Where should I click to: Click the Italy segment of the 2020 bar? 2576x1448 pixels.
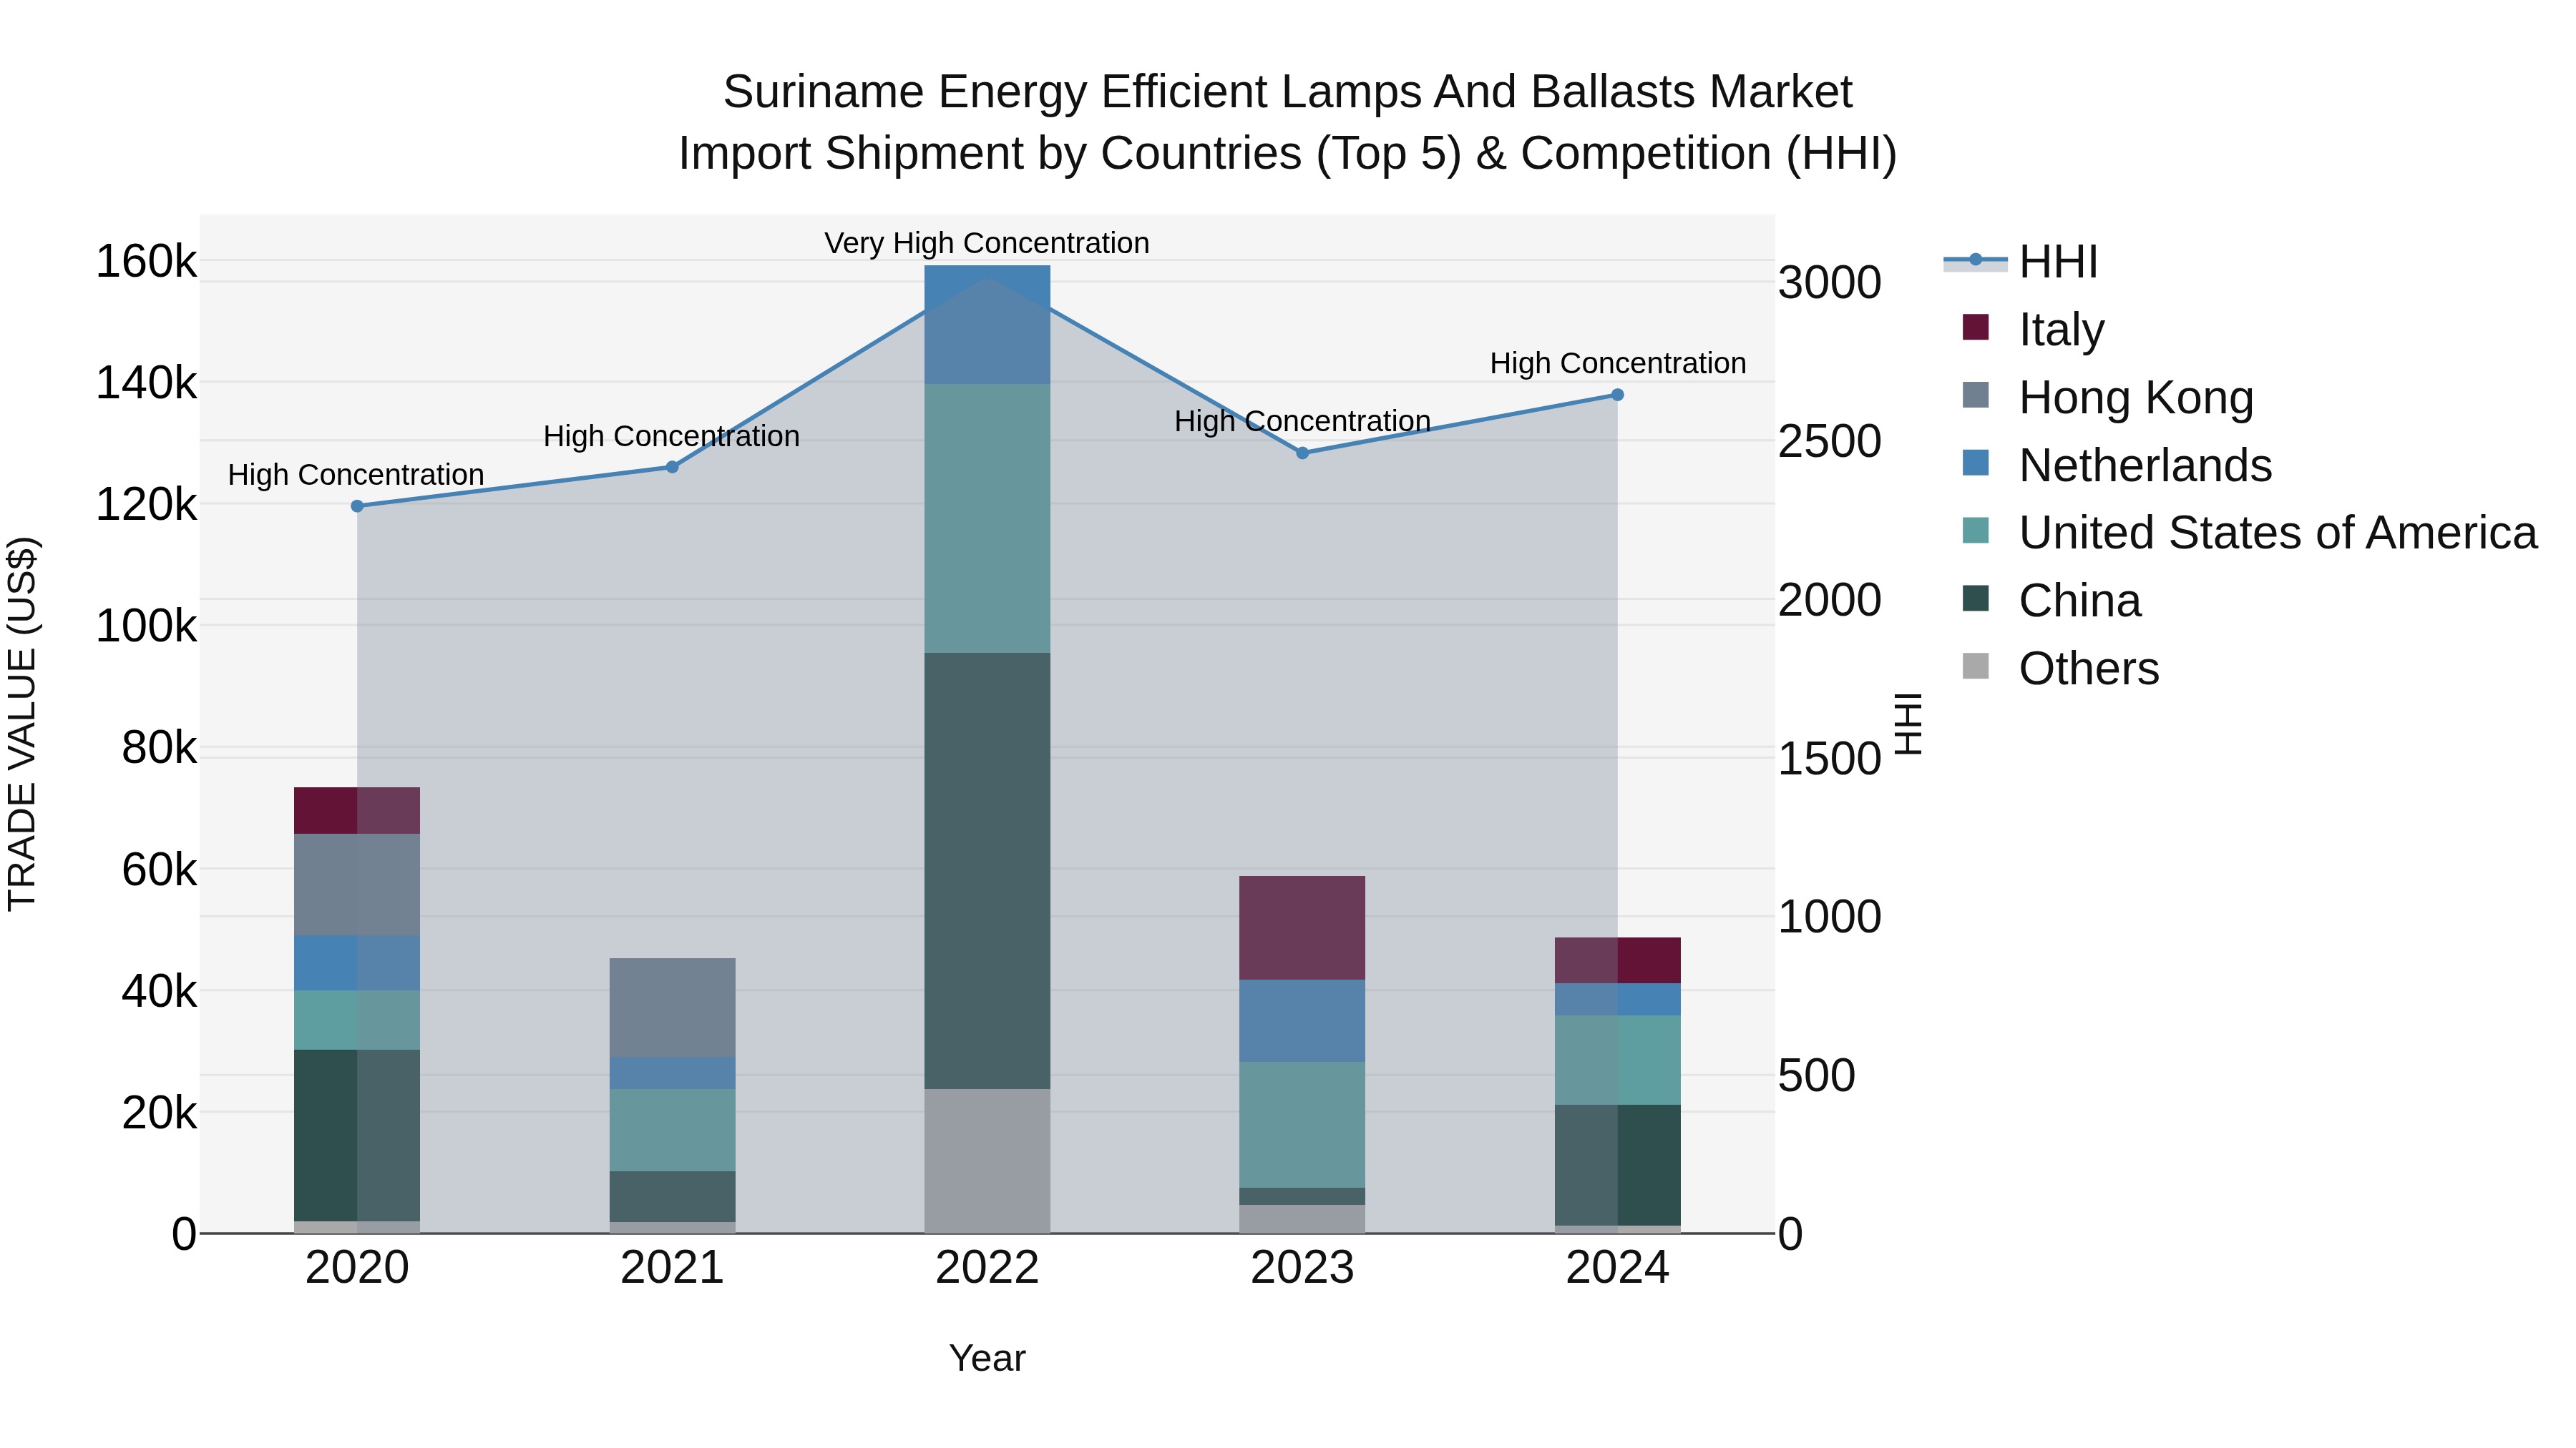357,810
